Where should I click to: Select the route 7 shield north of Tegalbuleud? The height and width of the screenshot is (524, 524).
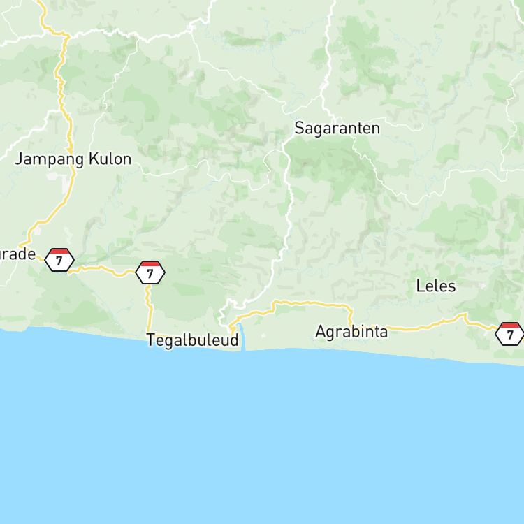[x=150, y=272]
